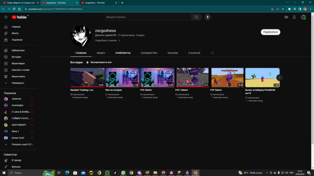The height and width of the screenshot is (176, 314).
Task: Open the notifications bell
Action: click(294, 17)
